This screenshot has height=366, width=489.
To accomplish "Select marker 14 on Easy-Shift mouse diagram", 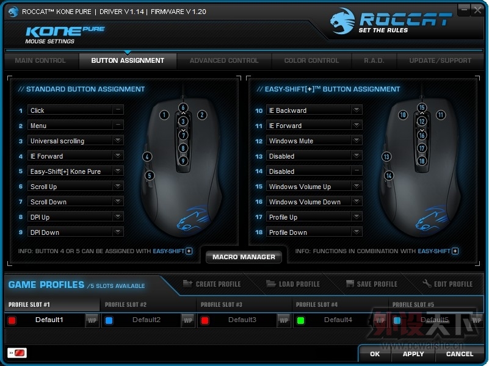I will coord(389,176).
